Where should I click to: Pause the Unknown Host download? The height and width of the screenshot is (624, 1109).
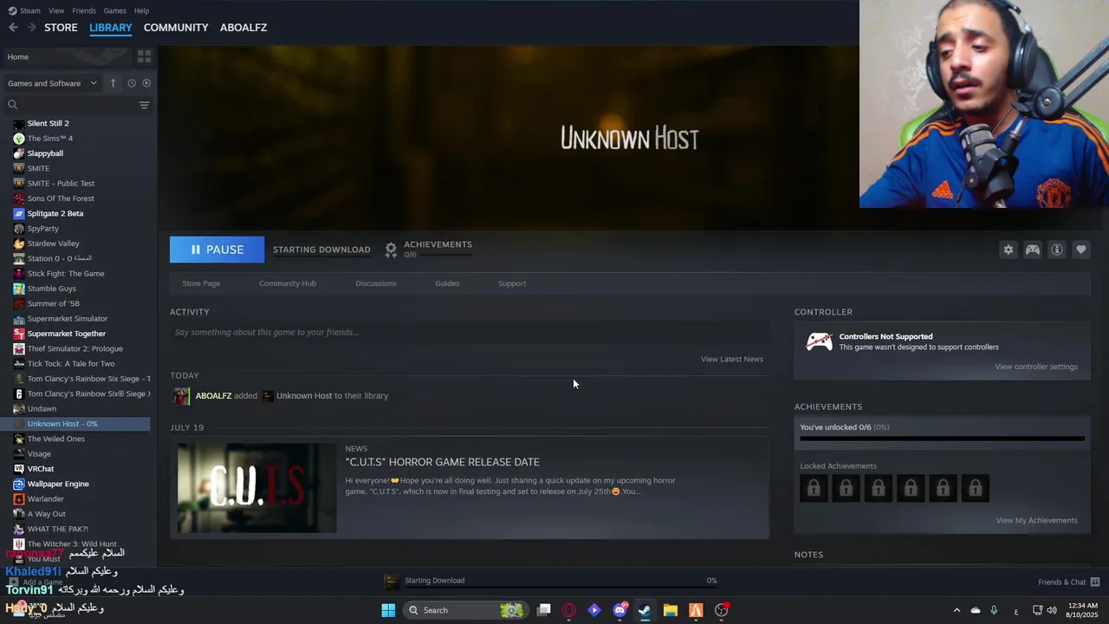tap(217, 250)
